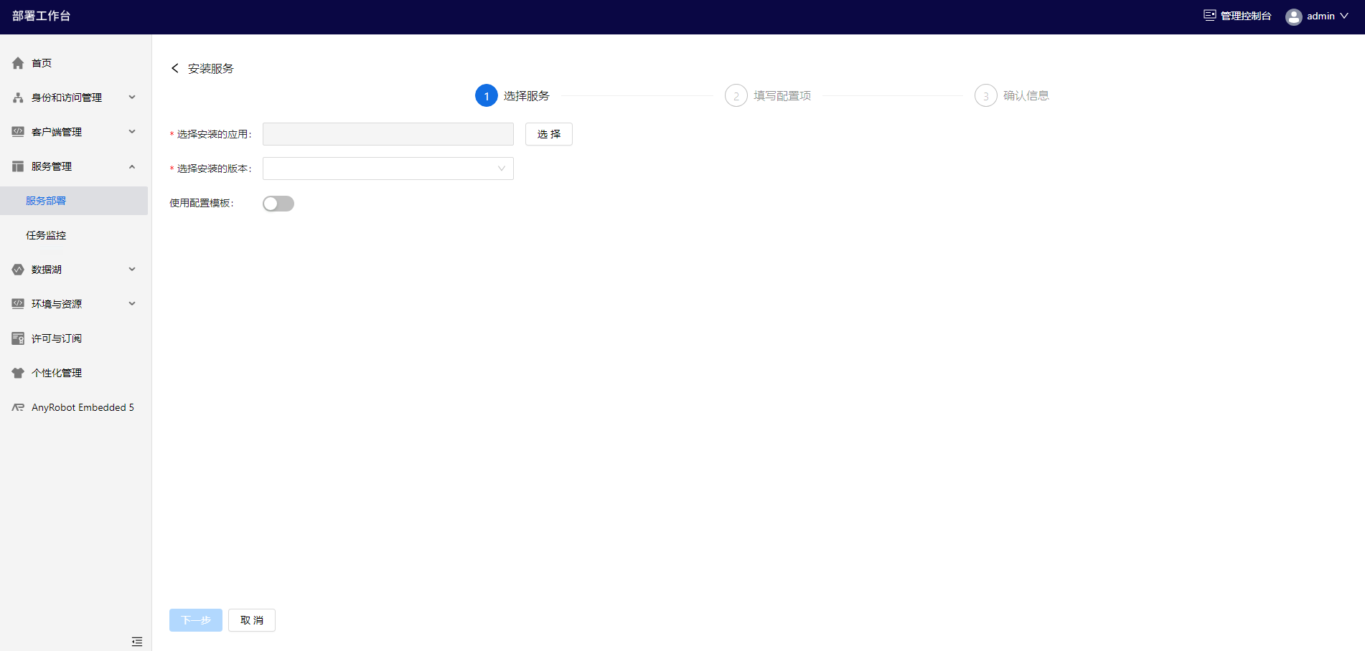The height and width of the screenshot is (651, 1365).
Task: Click the 客户端管理 sidebar label
Action: pos(57,132)
